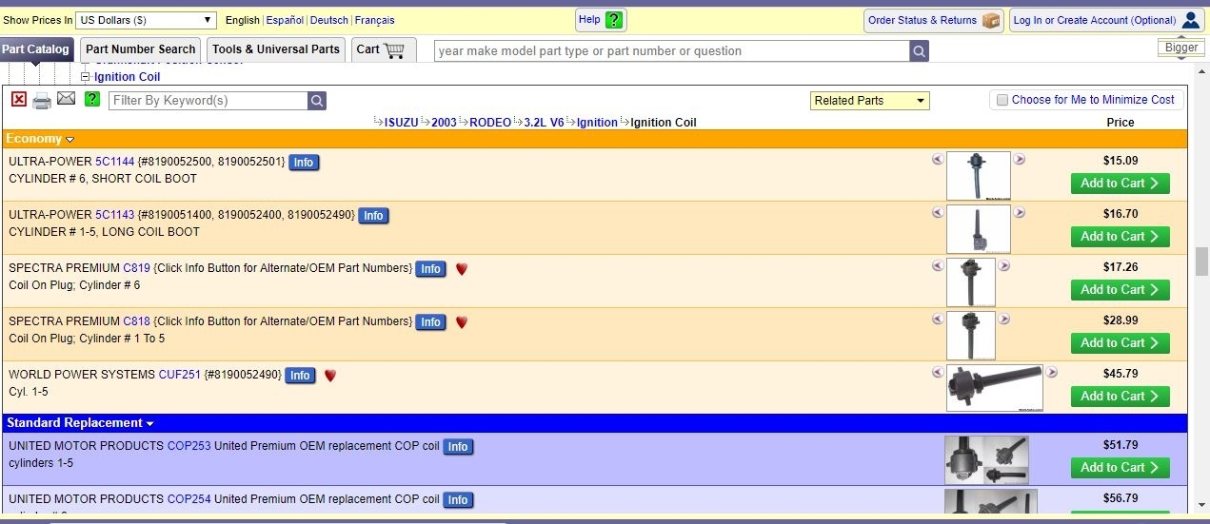The image size is (1210, 524).
Task: Click Info for ULTRA-POWER 5C1144
Action: coord(304,163)
